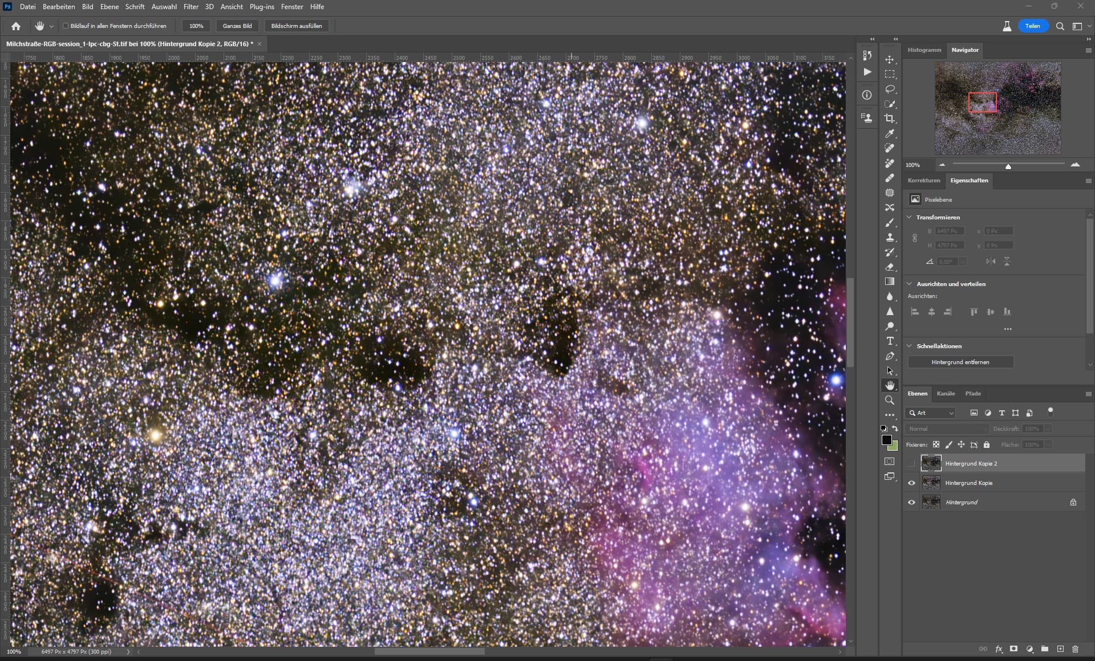Enable Bildlauf in allen Fenstern durchführen
1095x661 pixels.
tap(66, 26)
